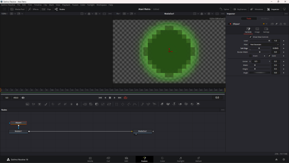The height and width of the screenshot is (163, 289).
Task: Stop playback
Action: coord(110,98)
